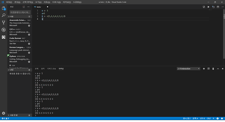The image size is (225, 122).
Task: Change line endings via CRLF status item
Action: 209,119
